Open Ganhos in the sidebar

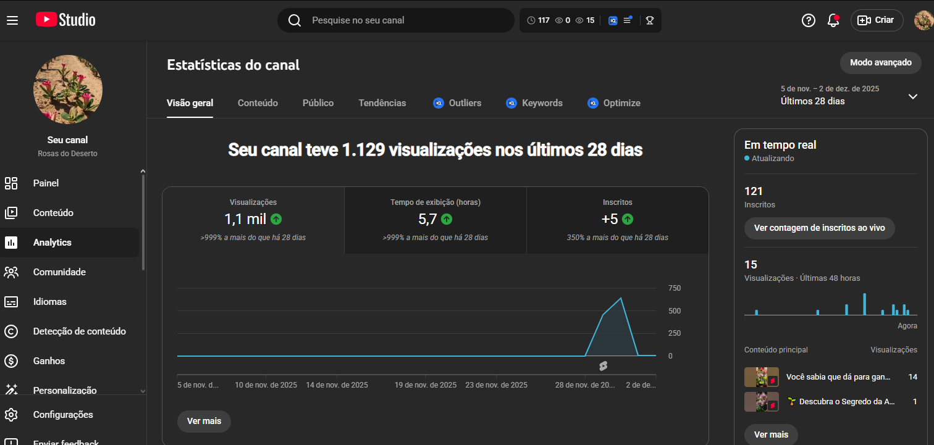pyautogui.click(x=69, y=361)
